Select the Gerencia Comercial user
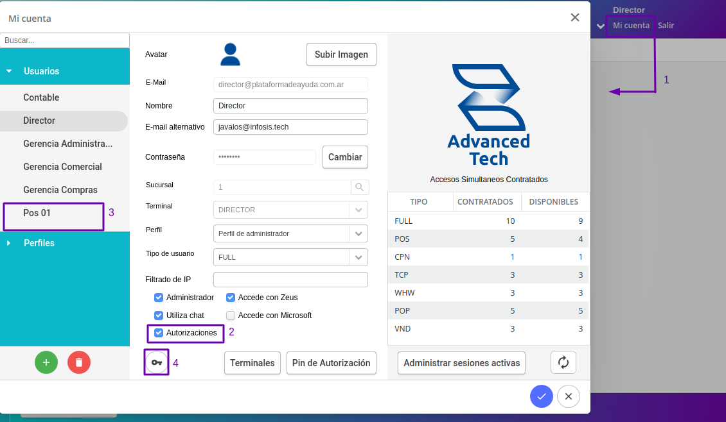Viewport: 726px width, 422px height. pyautogui.click(x=64, y=167)
